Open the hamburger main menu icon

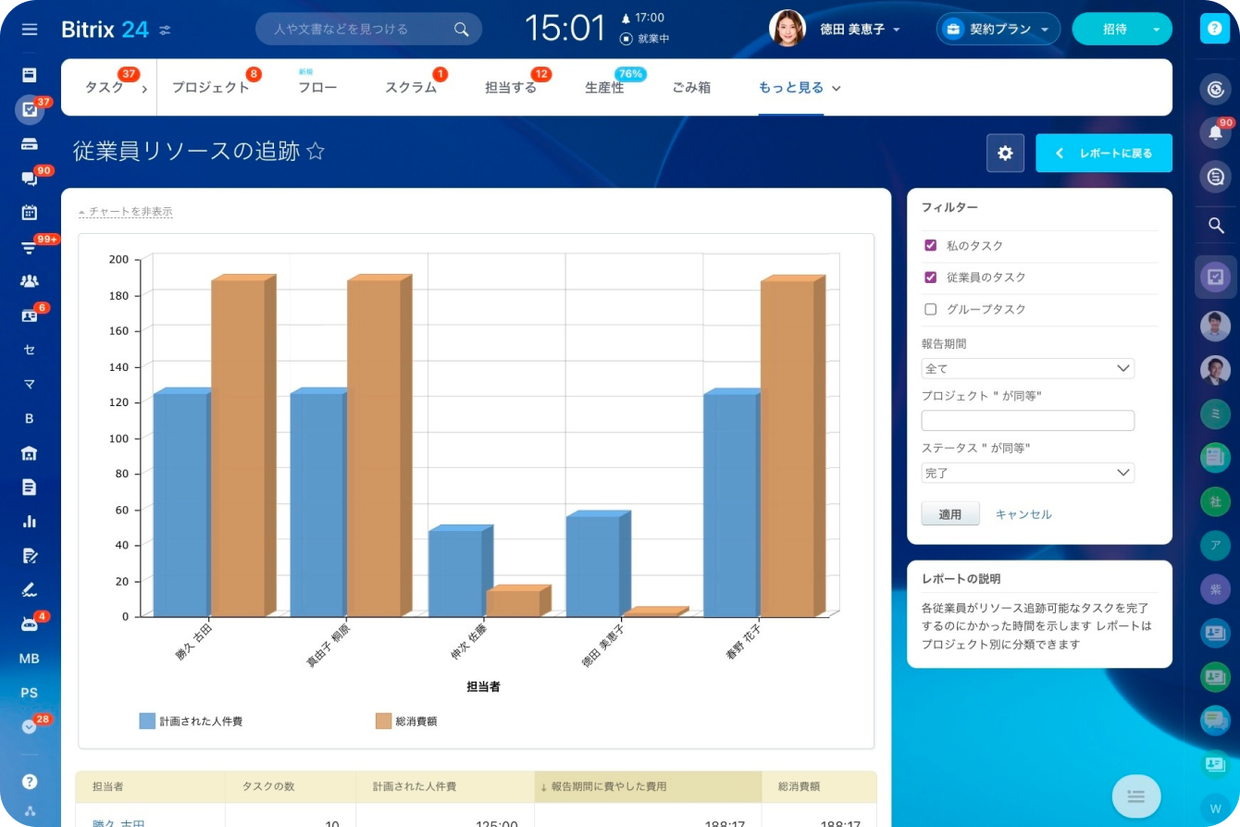point(30,29)
